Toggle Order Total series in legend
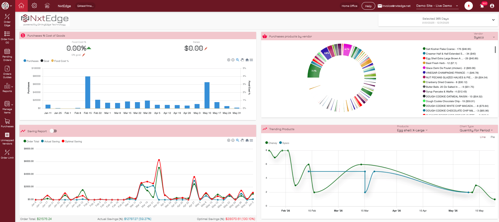Viewport: 499px width, 222px height. (x=31, y=141)
